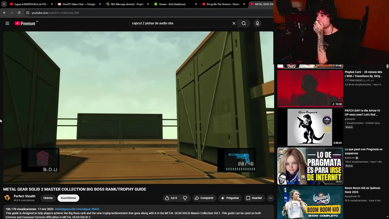This screenshot has height=219, width=389.
Task: Click BaityLive channel name
Action: (349, 158)
